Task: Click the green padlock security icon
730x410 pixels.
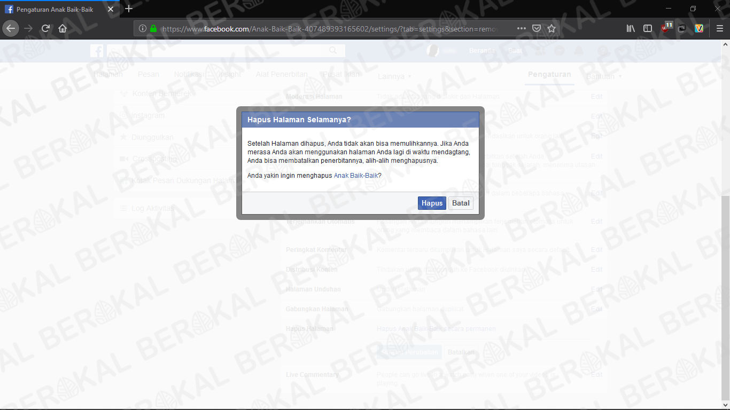Action: pos(153,28)
